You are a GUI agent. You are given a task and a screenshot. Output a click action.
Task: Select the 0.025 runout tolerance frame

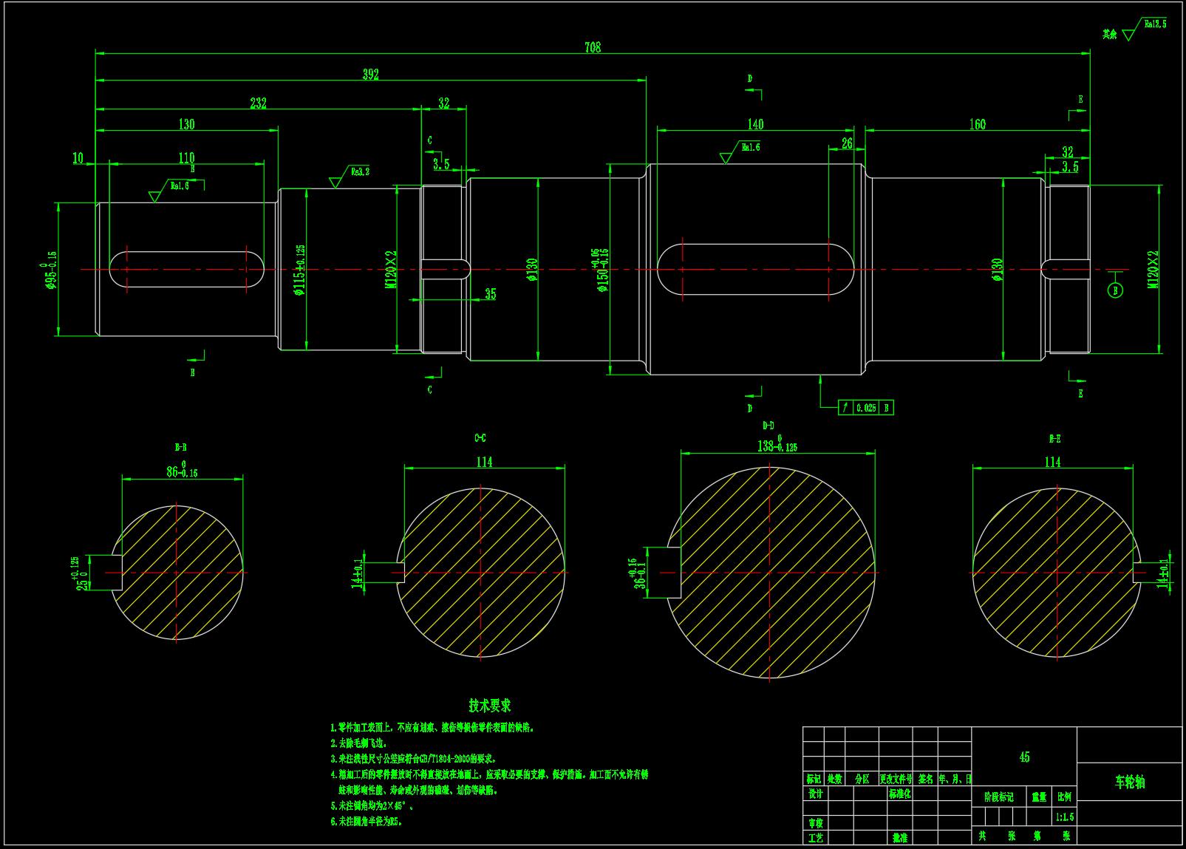pos(865,408)
